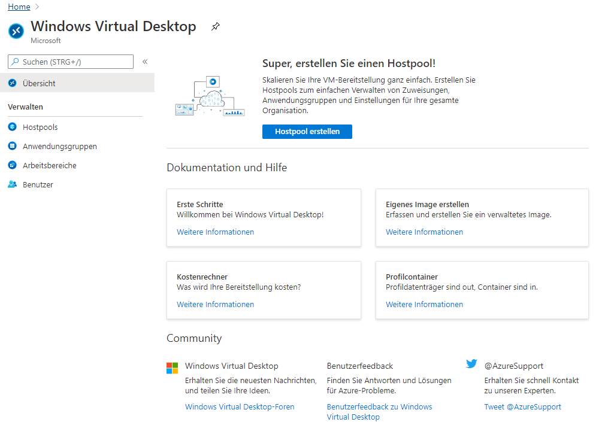Open Anwendungsgruppen in the sidebar
Image resolution: width=602 pixels, height=434 pixels.
(59, 146)
